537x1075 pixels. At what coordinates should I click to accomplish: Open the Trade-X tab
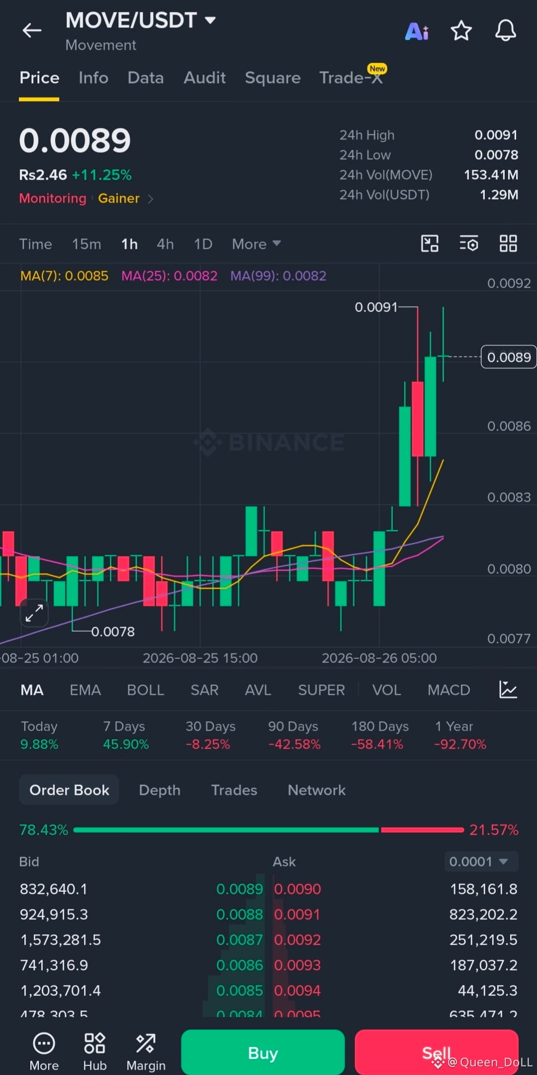tap(351, 78)
